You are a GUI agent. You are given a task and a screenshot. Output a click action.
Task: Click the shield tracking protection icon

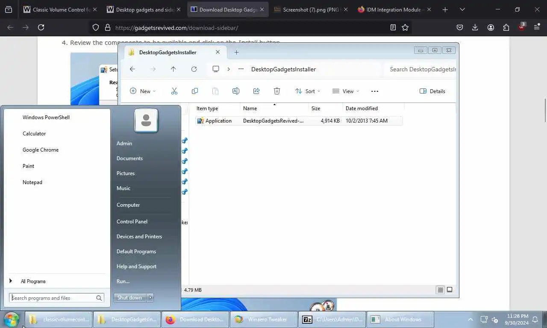(96, 27)
